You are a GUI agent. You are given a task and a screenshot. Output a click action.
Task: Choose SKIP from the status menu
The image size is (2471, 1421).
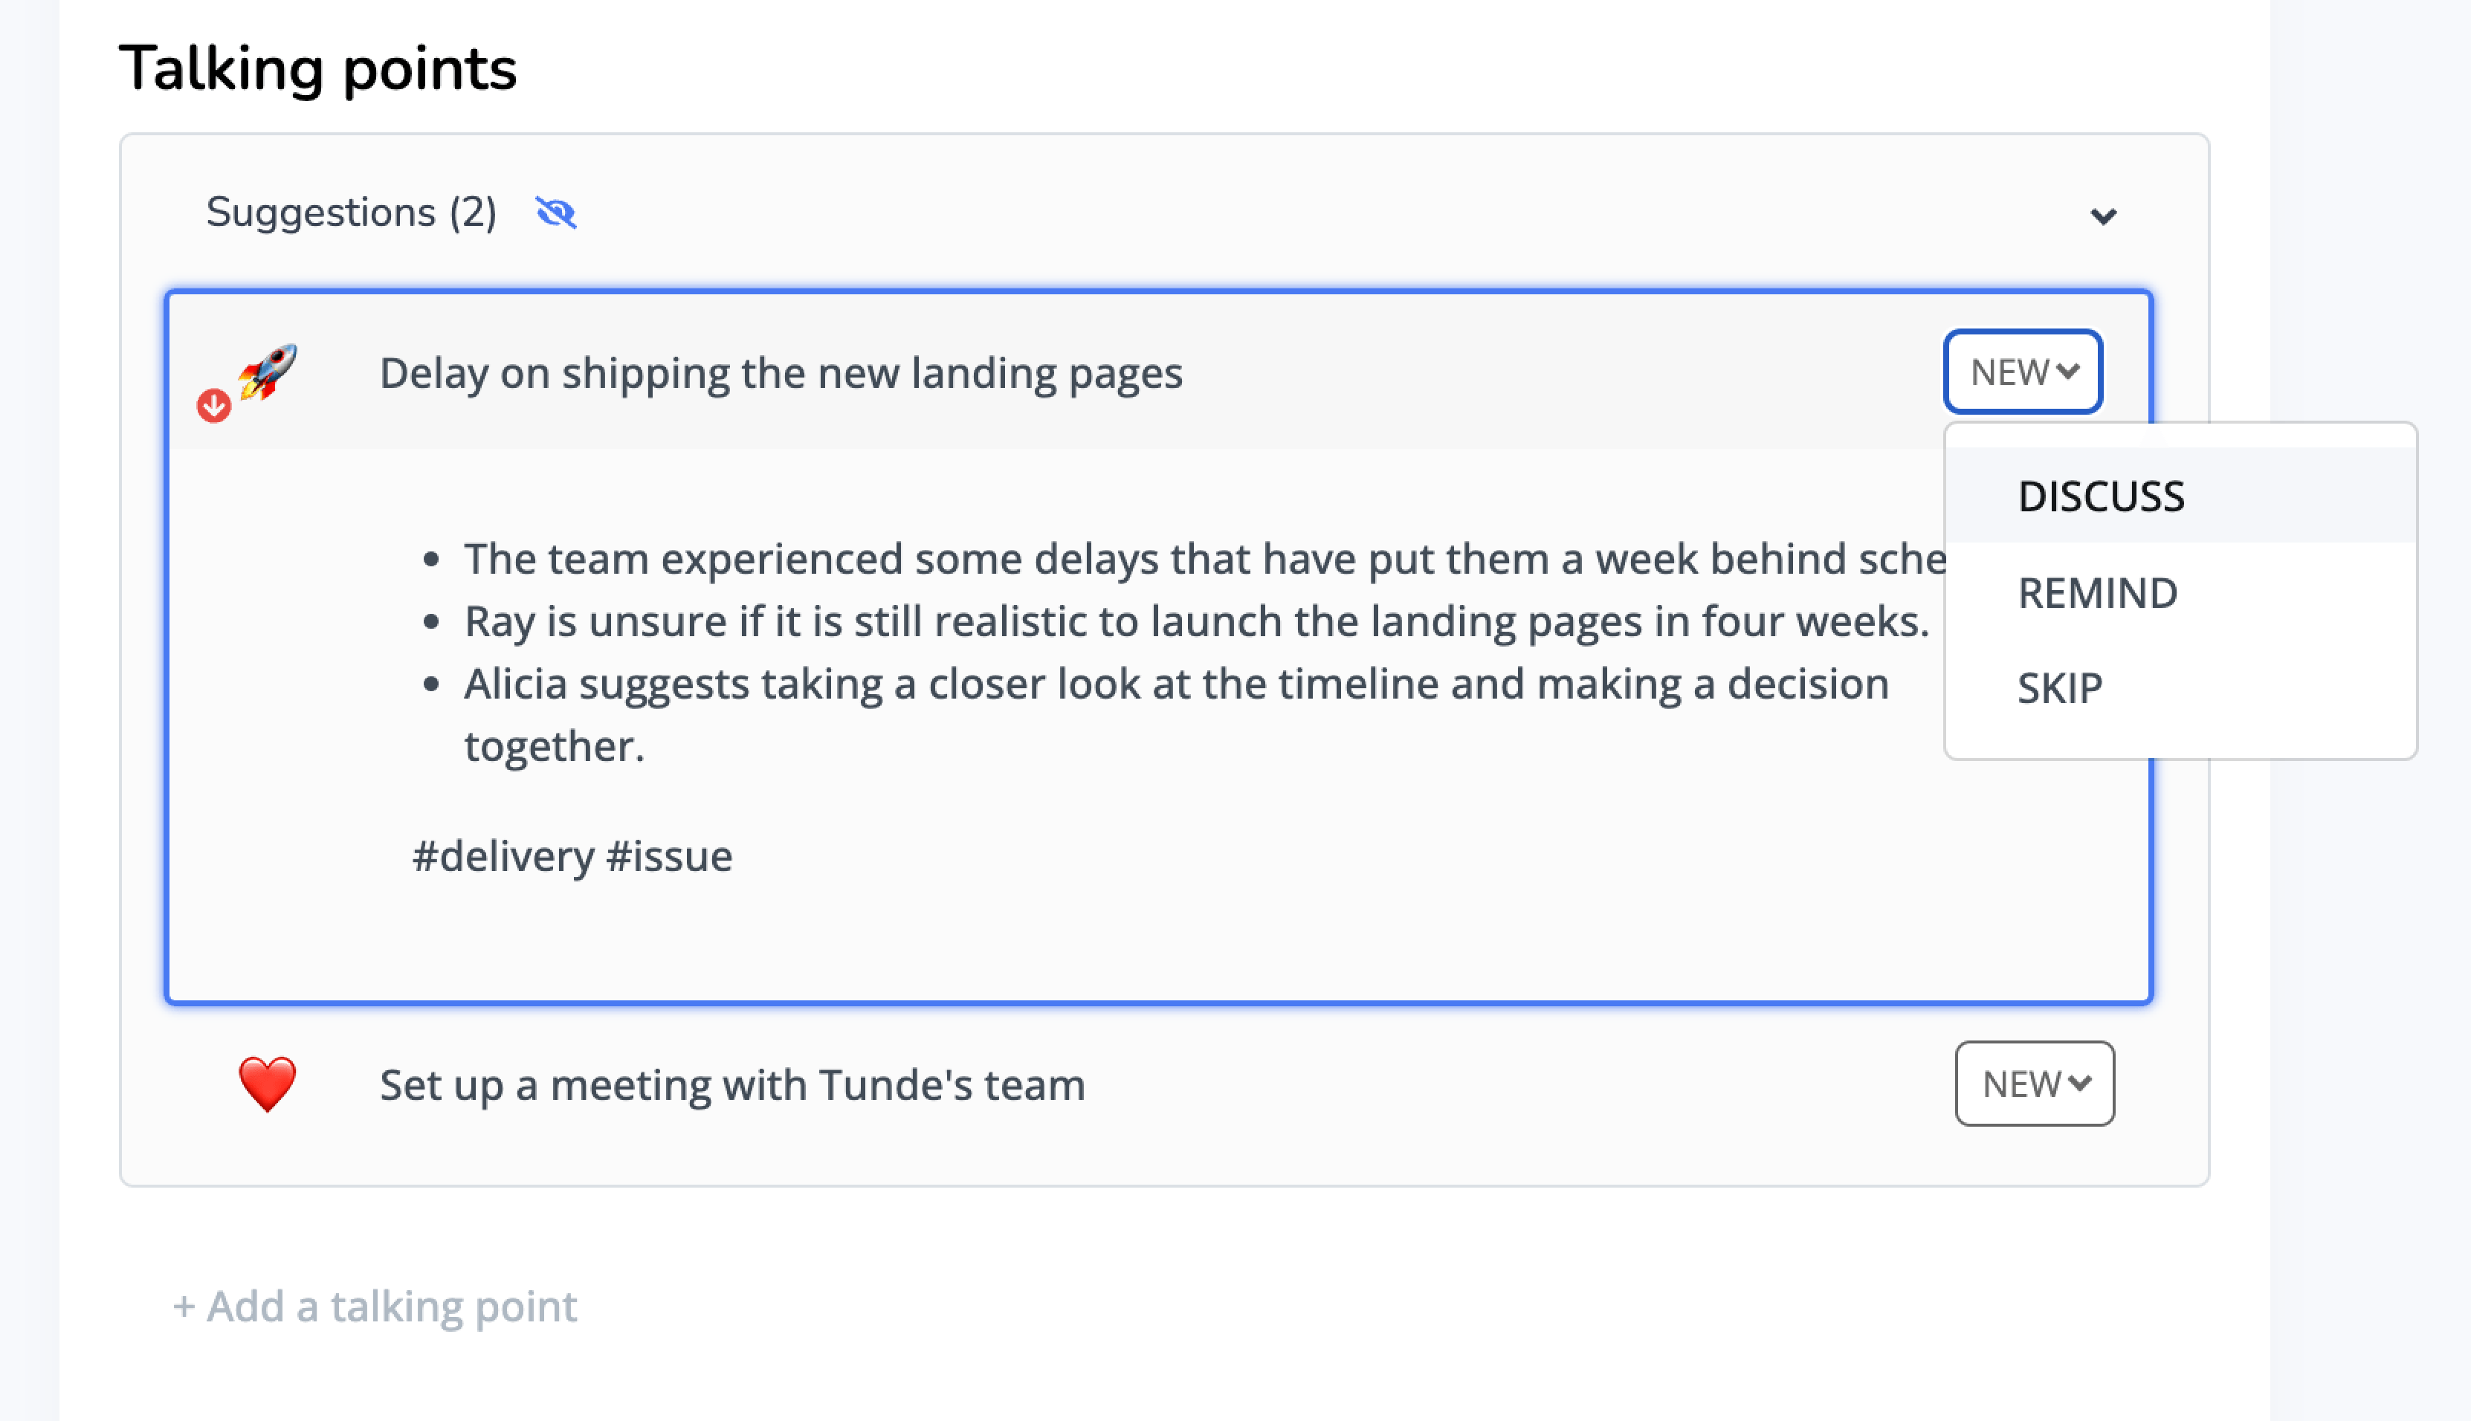(x=2059, y=688)
